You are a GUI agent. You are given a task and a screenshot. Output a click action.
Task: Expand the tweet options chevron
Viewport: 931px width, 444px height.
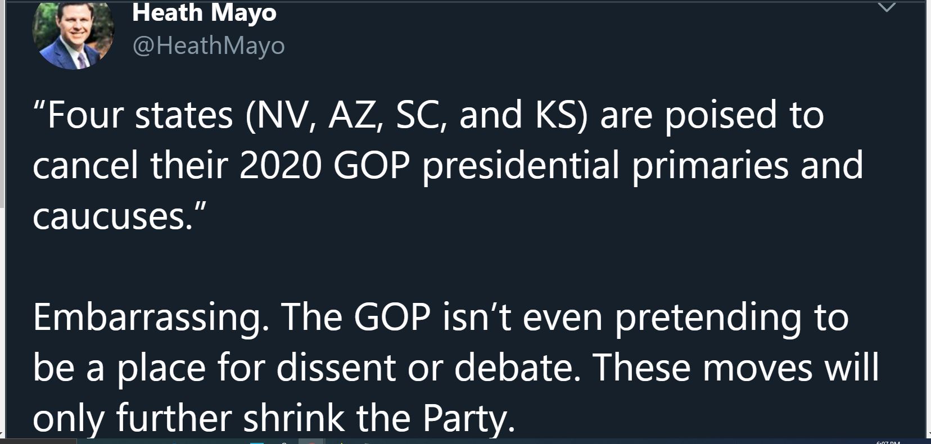[x=887, y=8]
